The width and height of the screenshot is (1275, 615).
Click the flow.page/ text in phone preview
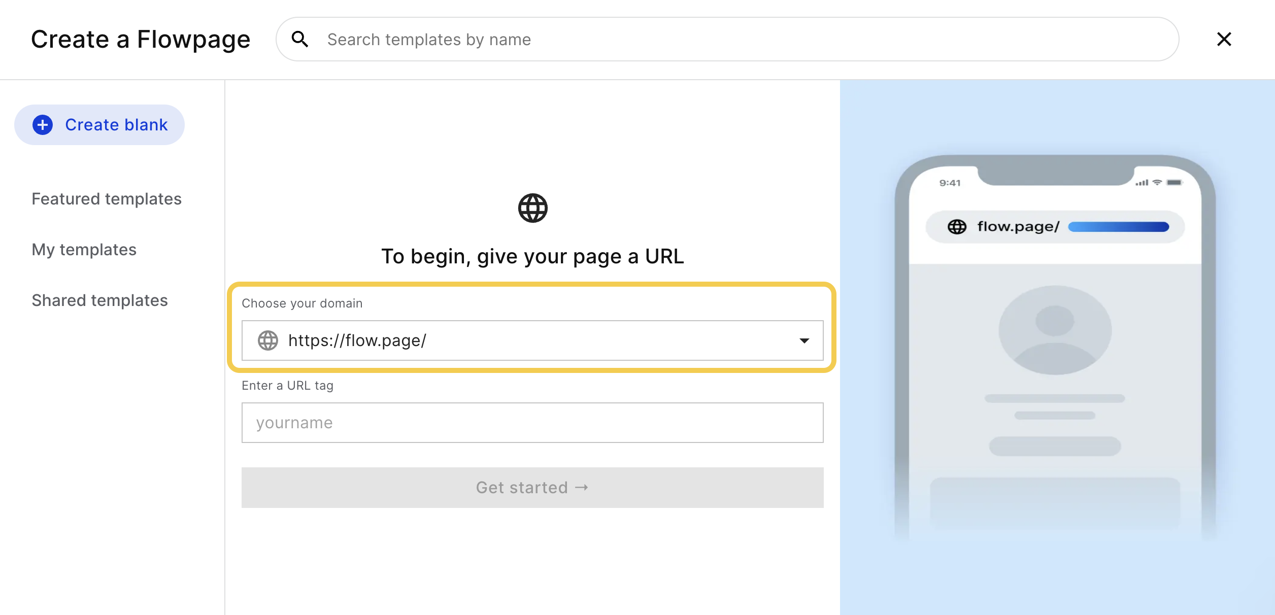1018,227
